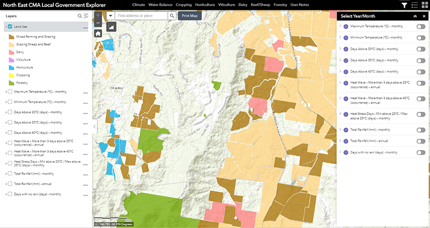Expand Days Above 40°C filter in the Year/Month panel
Screen dimensions: 430x228
[x=340, y=72]
